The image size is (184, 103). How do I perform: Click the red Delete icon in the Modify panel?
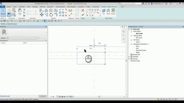tap(66, 15)
